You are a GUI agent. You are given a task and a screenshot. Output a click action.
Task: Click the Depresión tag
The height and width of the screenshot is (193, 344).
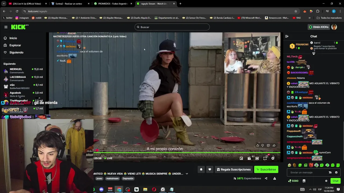click(x=128, y=179)
